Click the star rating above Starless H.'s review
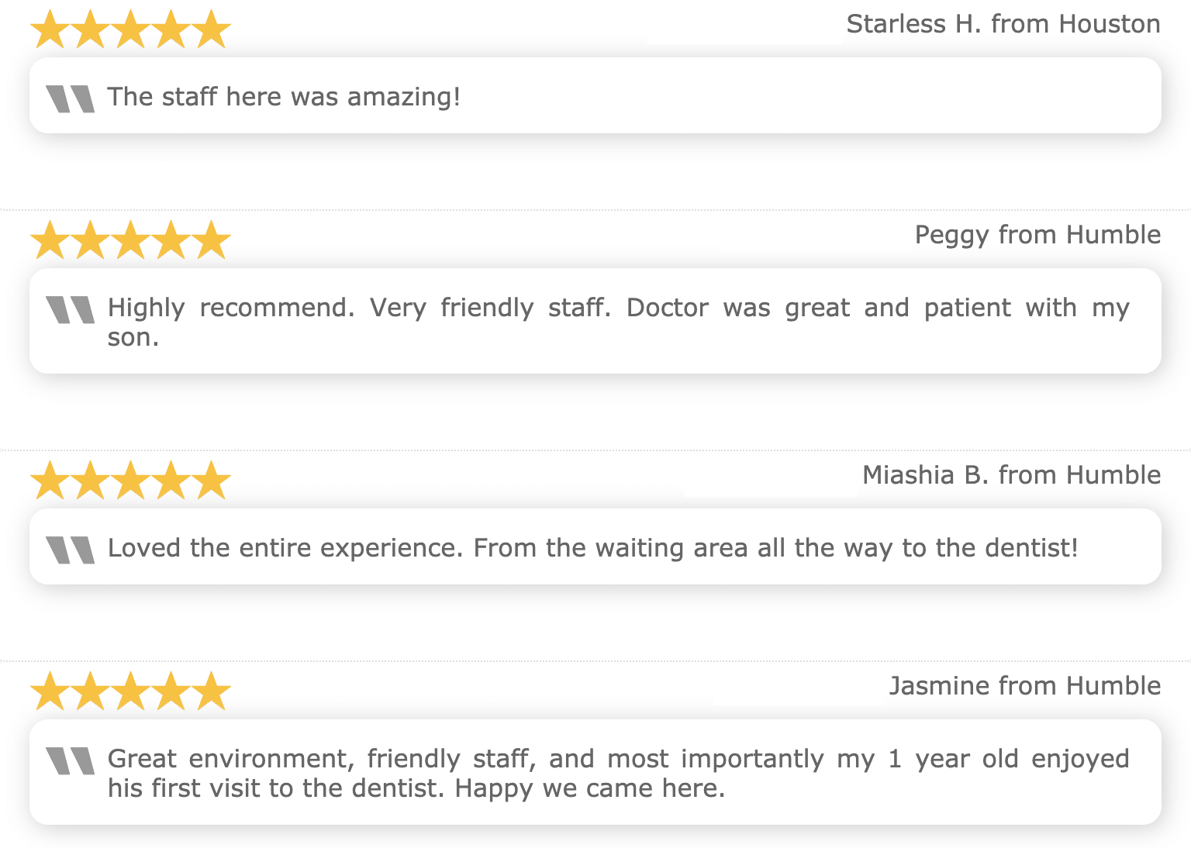Image resolution: width=1191 pixels, height=848 pixels. coord(130,29)
